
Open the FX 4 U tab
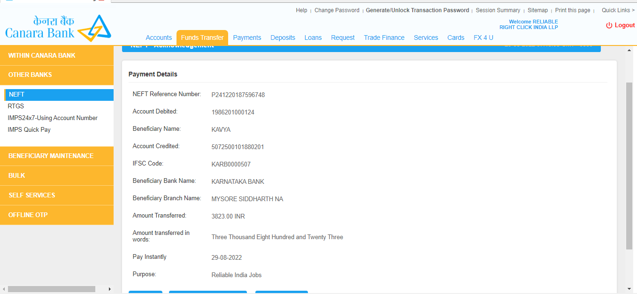[x=484, y=38]
